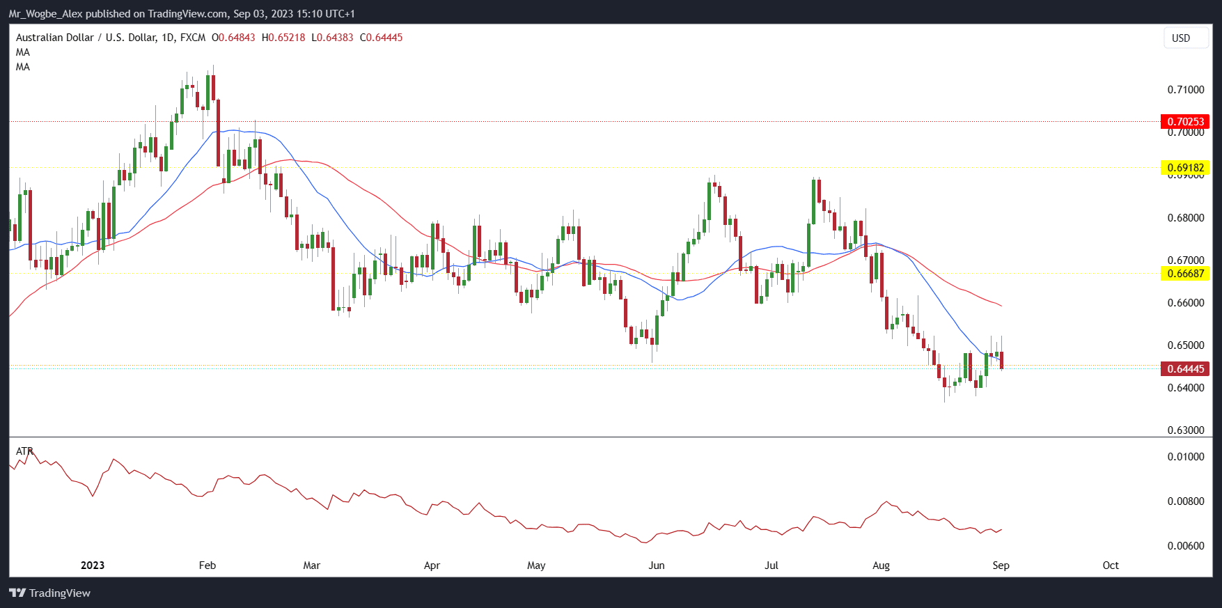Click the 0.71000 price axis label

[1186, 90]
